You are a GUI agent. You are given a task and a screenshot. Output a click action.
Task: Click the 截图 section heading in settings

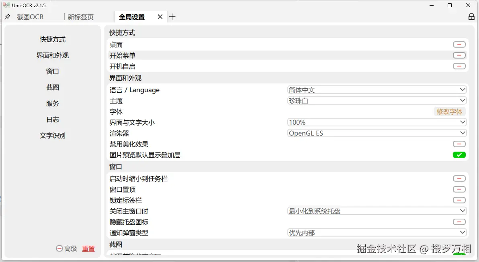pyautogui.click(x=116, y=245)
